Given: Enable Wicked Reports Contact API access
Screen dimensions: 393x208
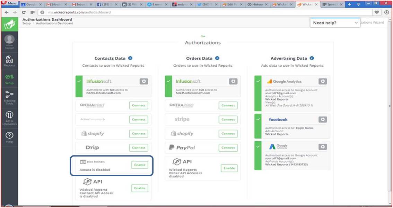Looking at the screenshot, I should click(x=140, y=188).
